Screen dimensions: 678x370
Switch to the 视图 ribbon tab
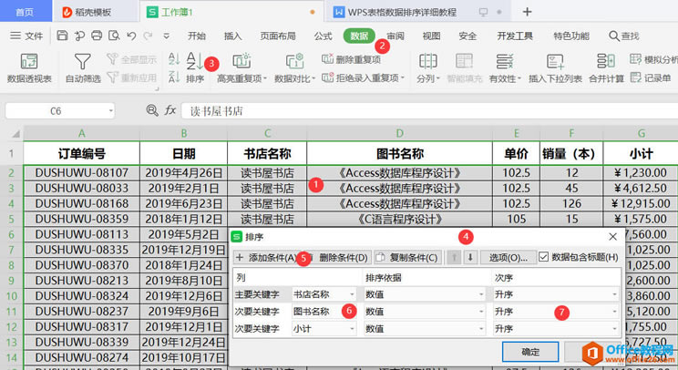pyautogui.click(x=431, y=36)
